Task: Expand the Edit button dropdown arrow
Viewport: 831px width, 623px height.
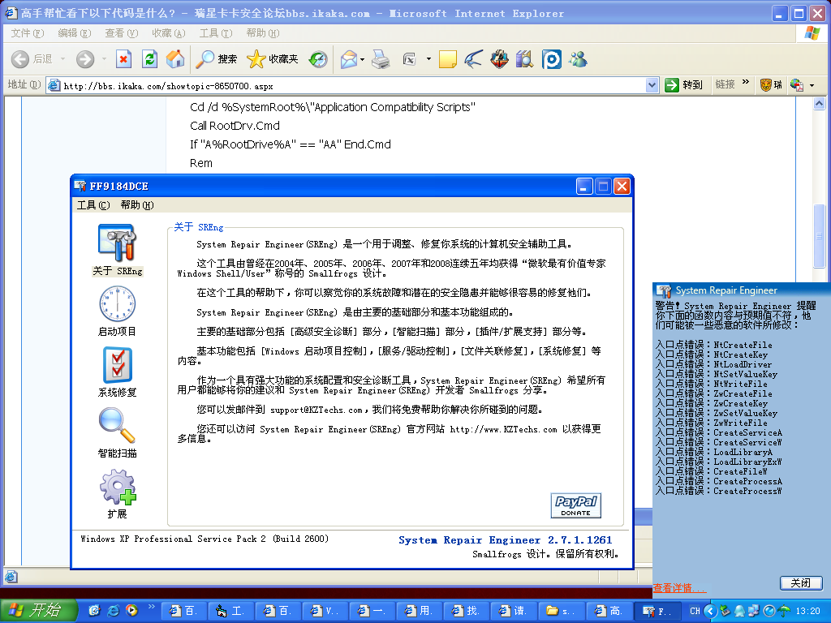Action: 428,58
